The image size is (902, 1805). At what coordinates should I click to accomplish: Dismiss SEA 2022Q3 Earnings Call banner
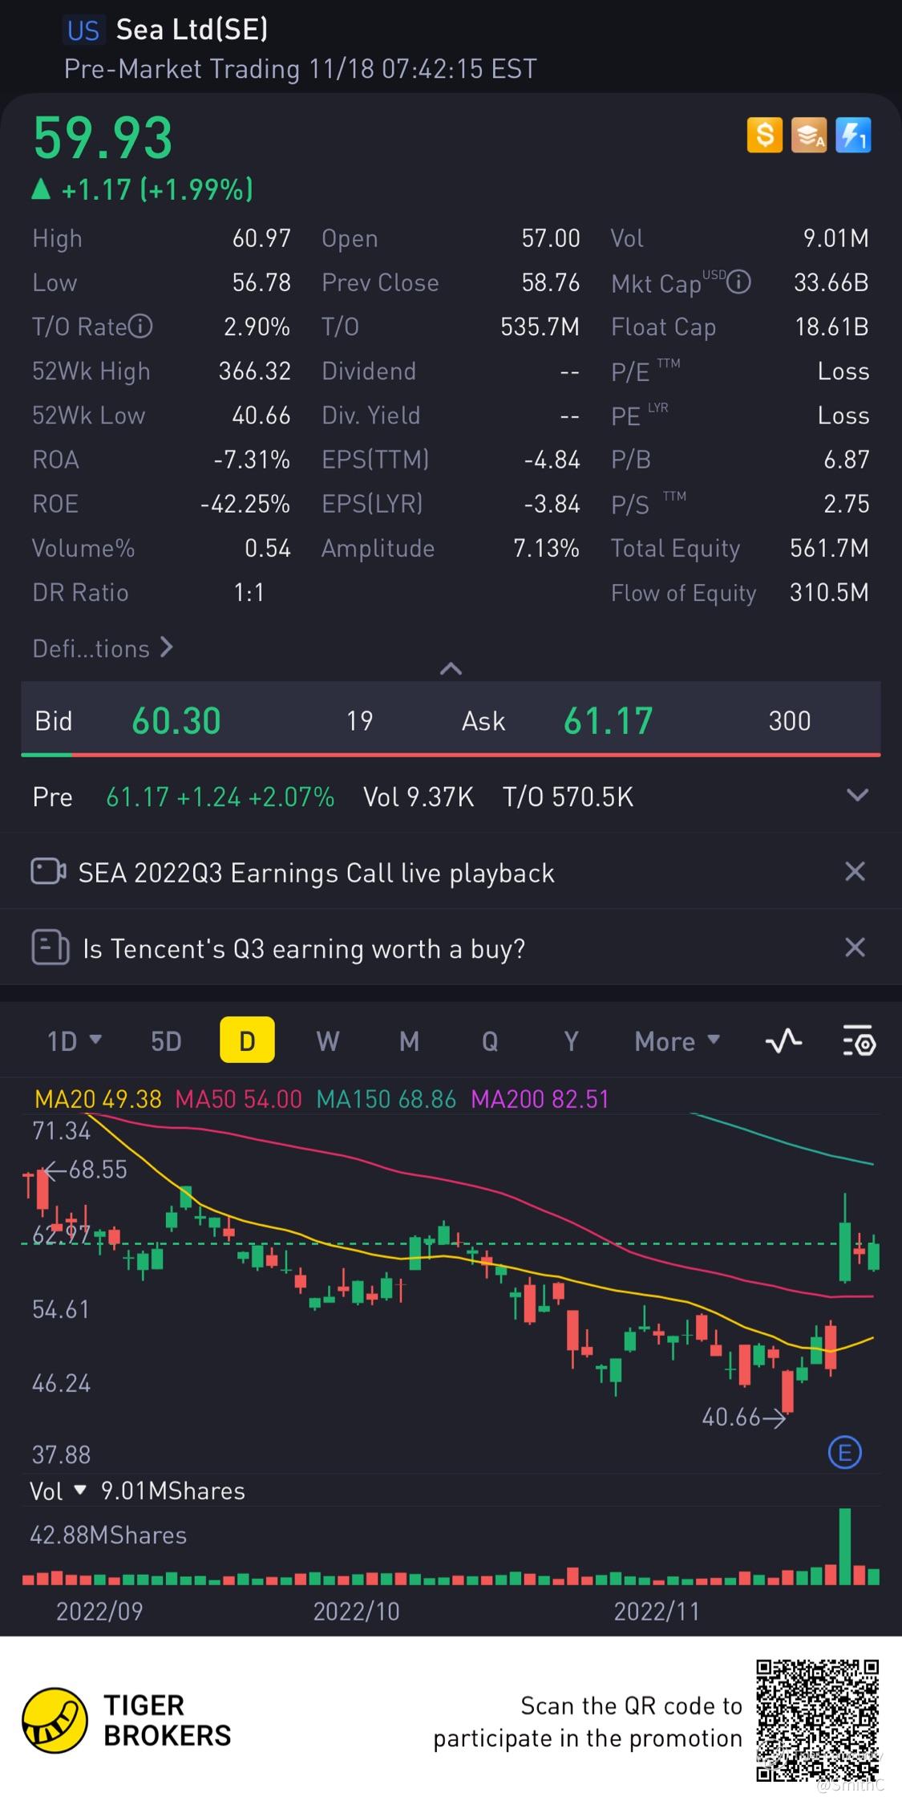tap(855, 871)
